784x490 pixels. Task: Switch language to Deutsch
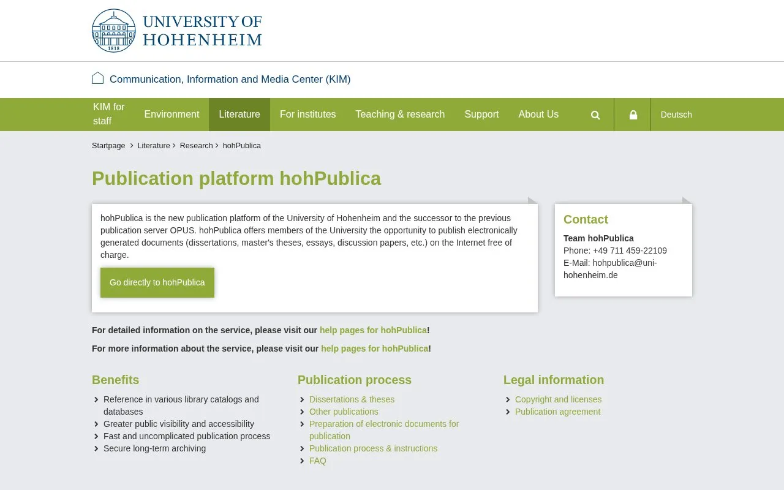click(676, 115)
